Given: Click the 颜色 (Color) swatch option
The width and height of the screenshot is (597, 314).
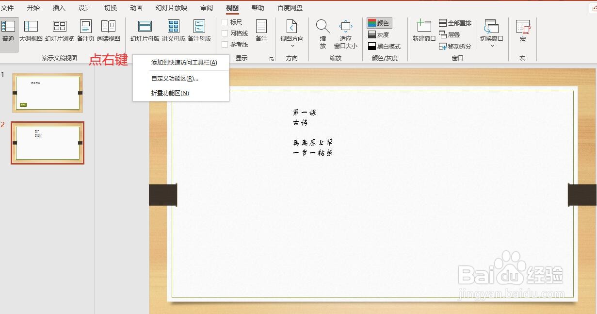Looking at the screenshot, I should 379,22.
